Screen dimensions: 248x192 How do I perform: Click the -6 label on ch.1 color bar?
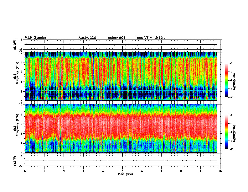click(231, 63)
